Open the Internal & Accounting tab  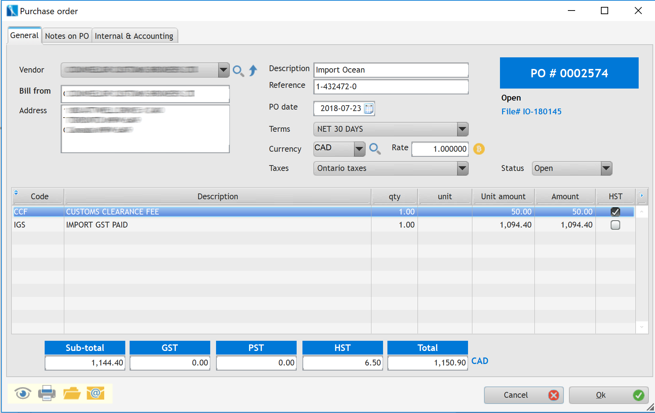[x=134, y=36]
